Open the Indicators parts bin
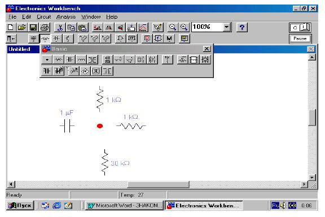 tap(147, 38)
